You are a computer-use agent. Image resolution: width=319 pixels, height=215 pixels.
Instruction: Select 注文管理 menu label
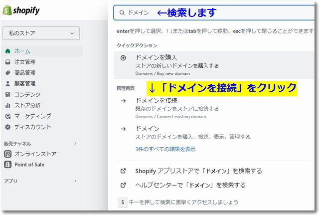[25, 62]
